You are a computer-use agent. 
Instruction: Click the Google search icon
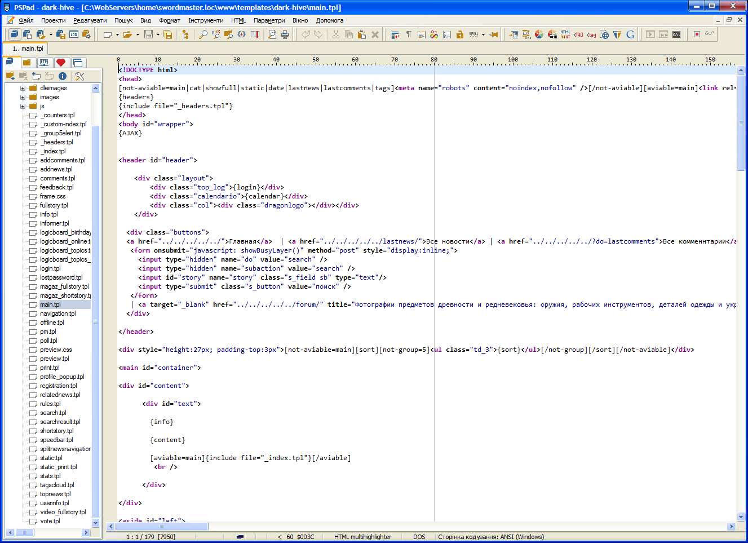tap(630, 34)
